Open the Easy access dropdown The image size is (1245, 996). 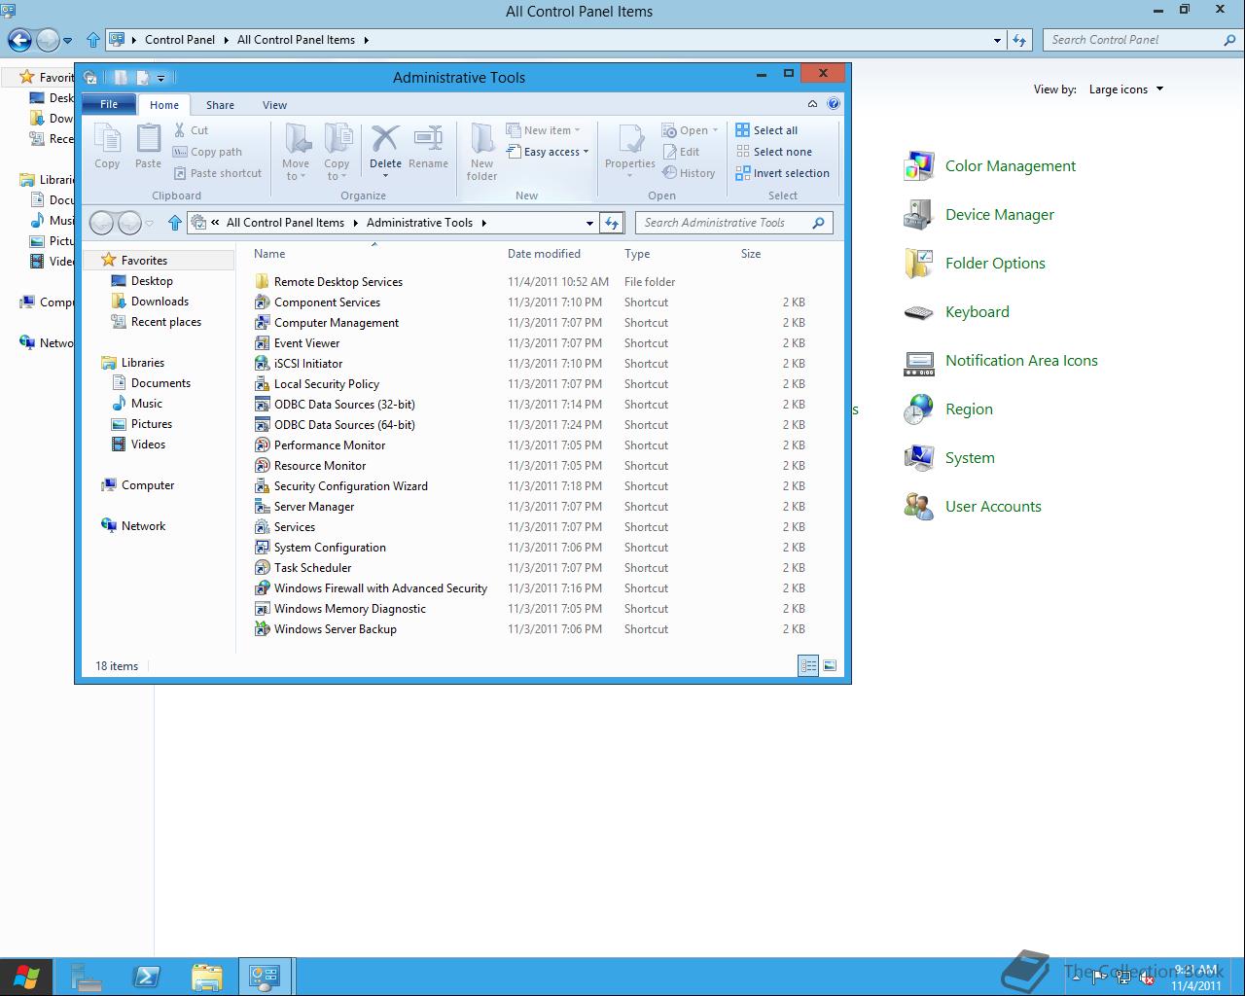tap(549, 152)
